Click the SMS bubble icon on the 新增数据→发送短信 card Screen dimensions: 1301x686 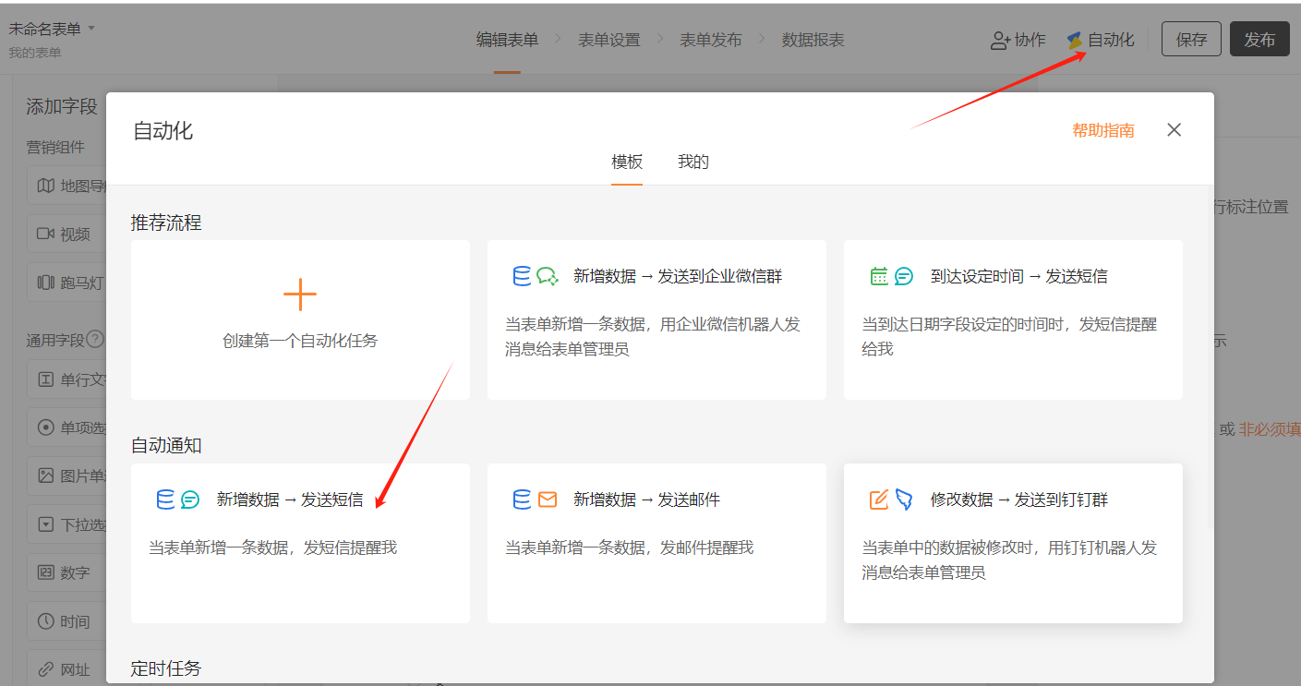190,499
